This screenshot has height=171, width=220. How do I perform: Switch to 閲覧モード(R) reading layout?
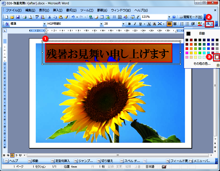(191, 17)
